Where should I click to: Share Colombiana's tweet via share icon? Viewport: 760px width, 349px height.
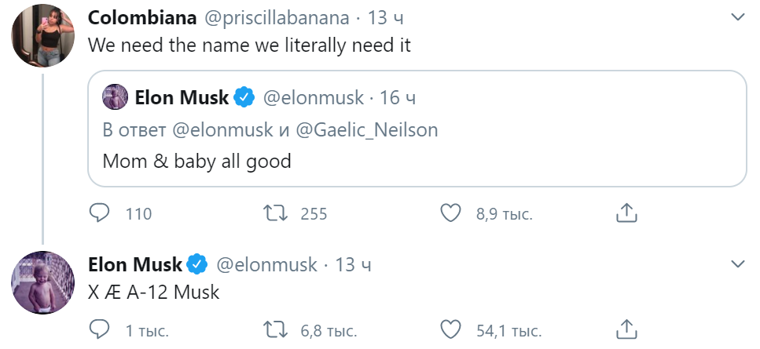pos(626,213)
